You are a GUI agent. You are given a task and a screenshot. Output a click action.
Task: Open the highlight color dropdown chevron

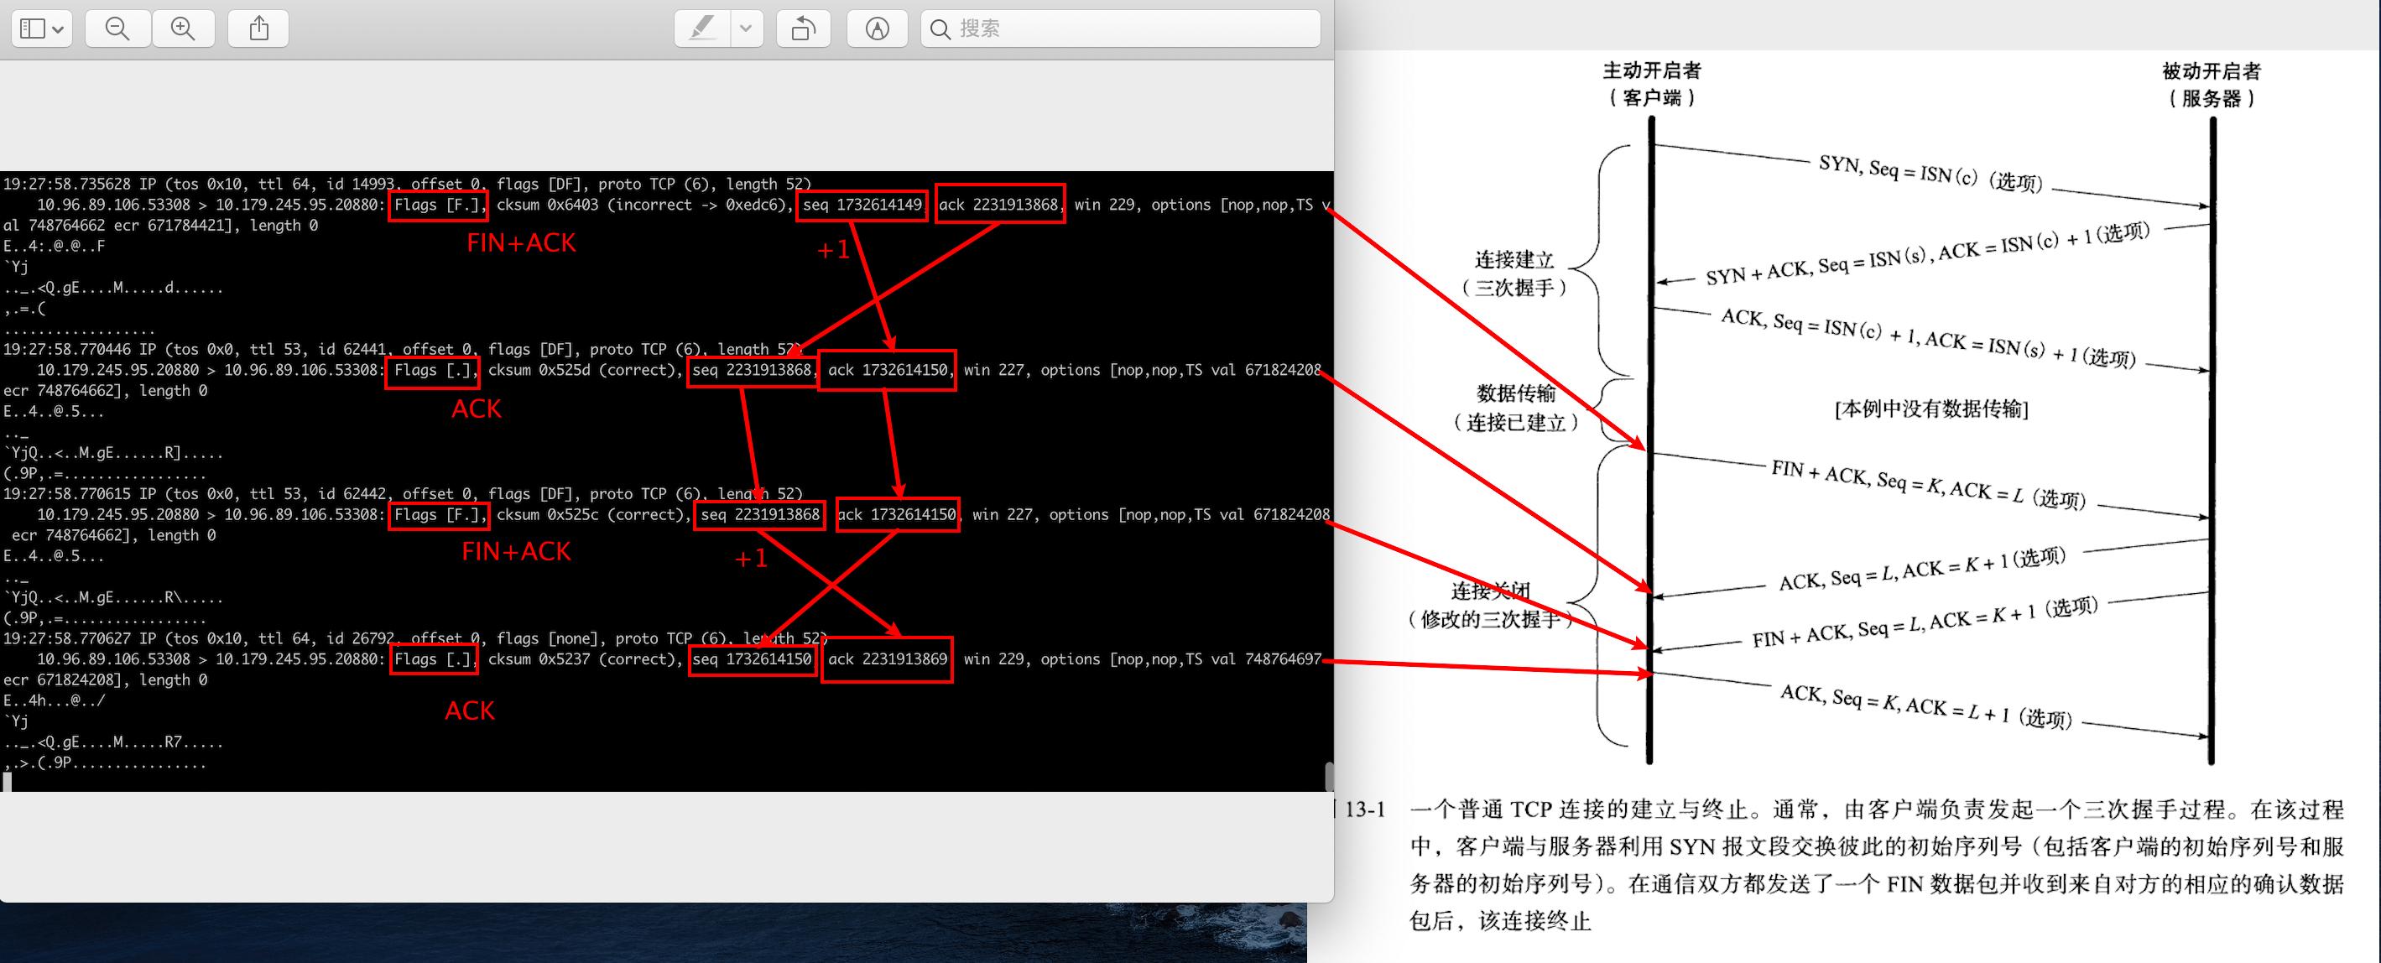745,28
